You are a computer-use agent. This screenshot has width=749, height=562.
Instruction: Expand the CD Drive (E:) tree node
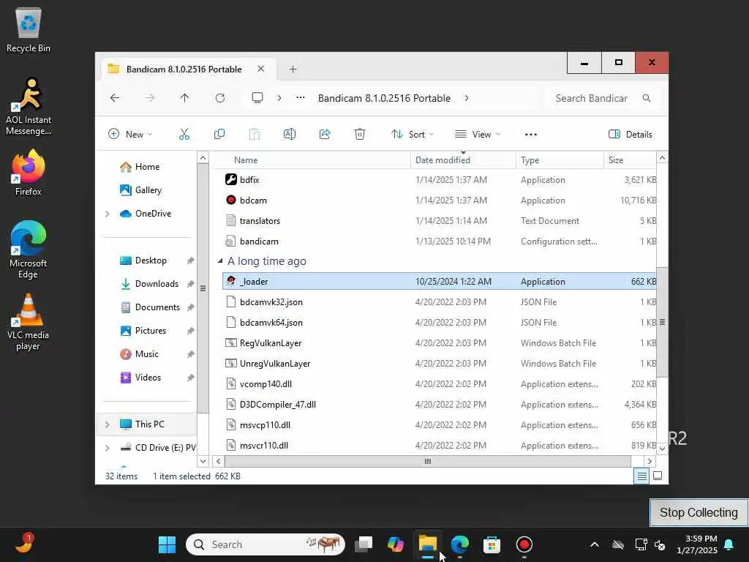pyautogui.click(x=108, y=448)
